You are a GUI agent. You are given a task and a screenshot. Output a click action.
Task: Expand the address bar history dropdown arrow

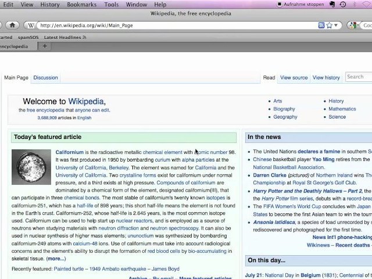337,26
